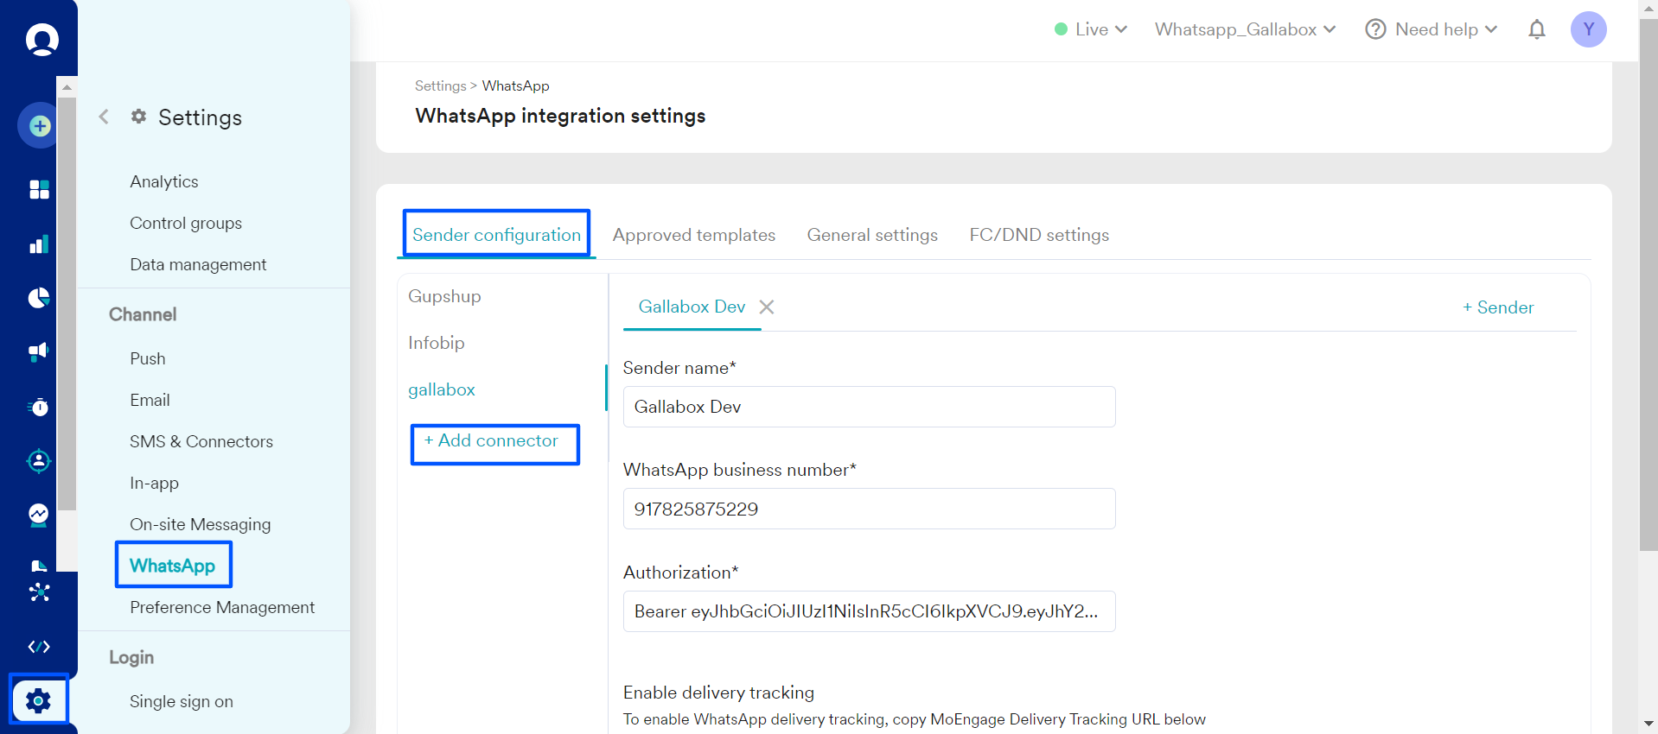Expand the Live environment dropdown
Screen dimensions: 1658x734
[1091, 30]
